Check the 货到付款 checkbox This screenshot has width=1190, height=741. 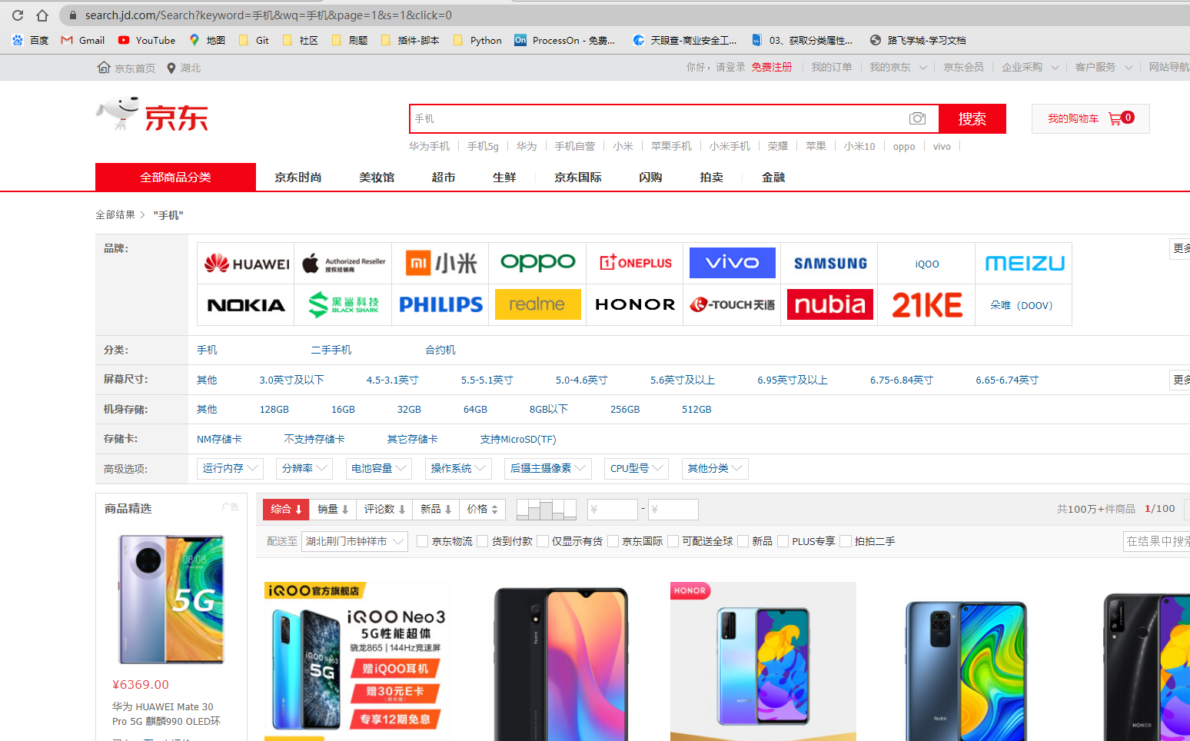[482, 541]
